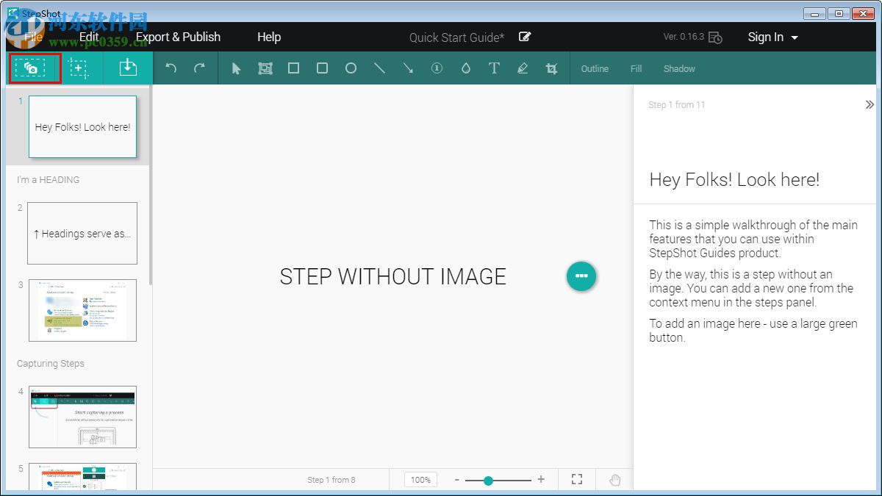
Task: Toggle fit-to-screen view
Action: [577, 480]
